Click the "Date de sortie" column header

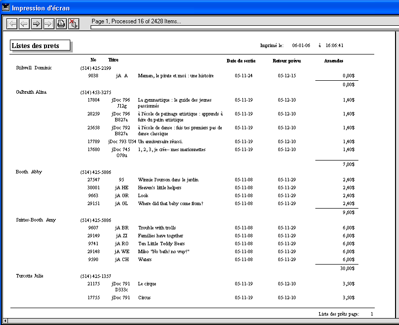(x=241, y=61)
